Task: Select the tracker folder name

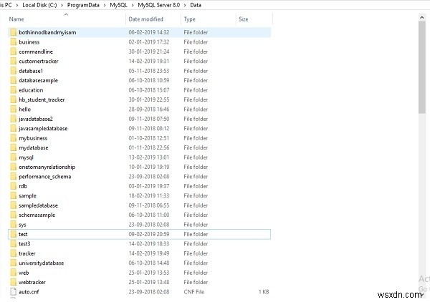Action: (x=27, y=253)
